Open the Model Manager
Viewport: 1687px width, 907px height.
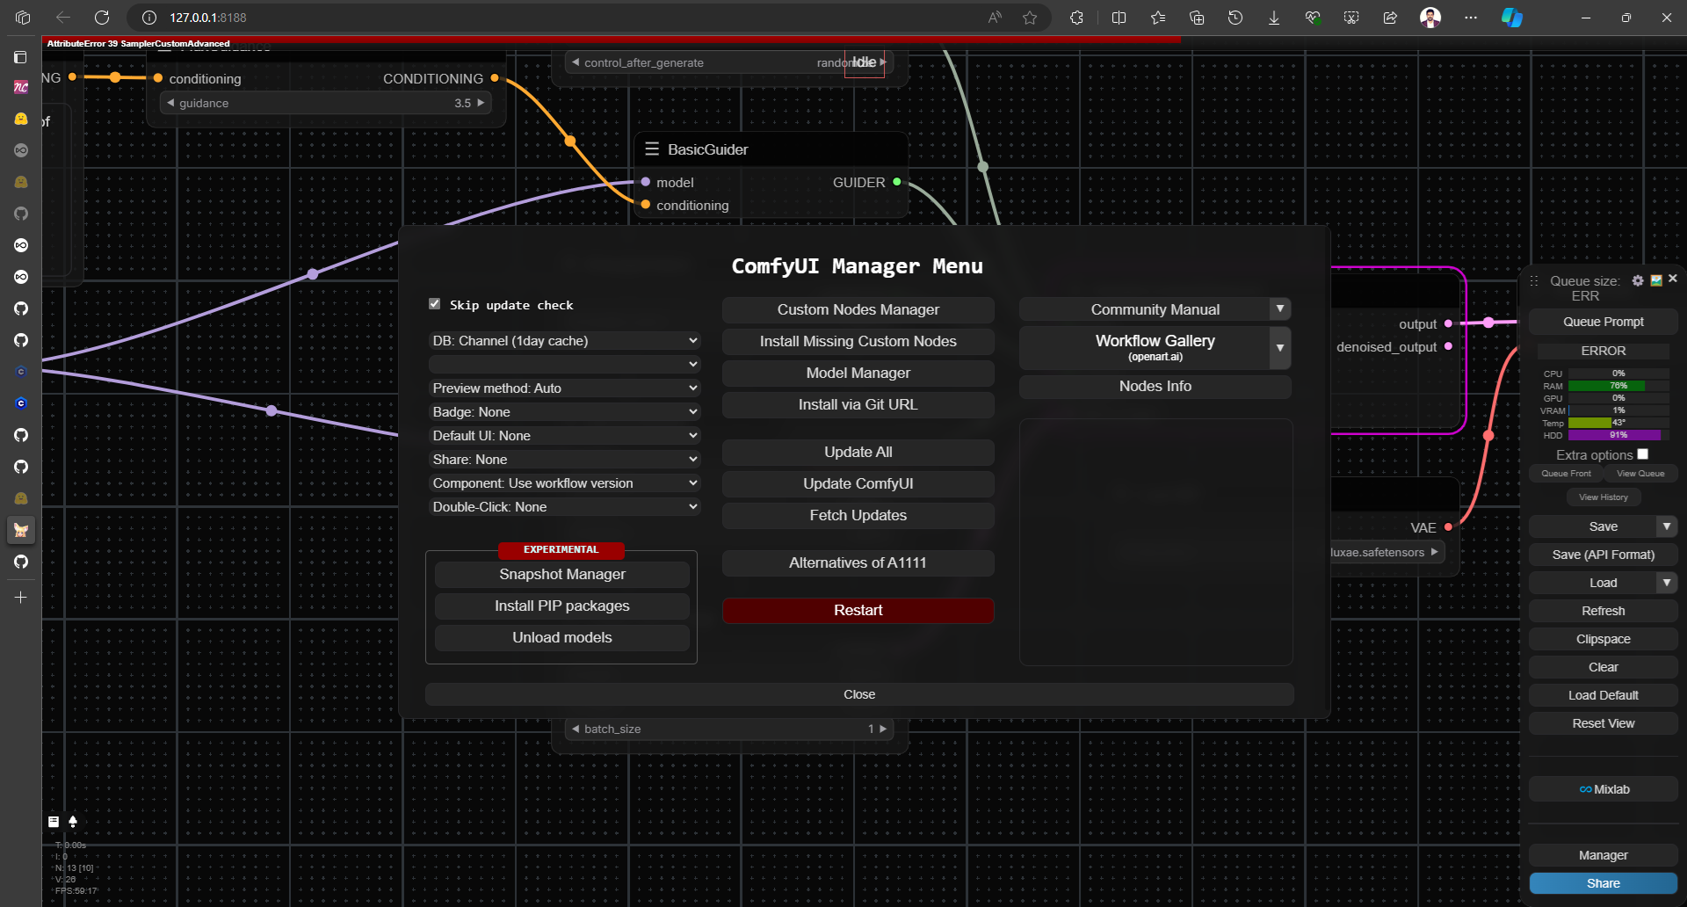[858, 373]
